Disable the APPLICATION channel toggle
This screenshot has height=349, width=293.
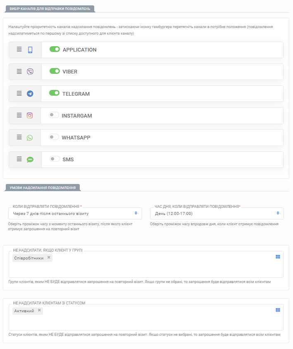pos(55,49)
